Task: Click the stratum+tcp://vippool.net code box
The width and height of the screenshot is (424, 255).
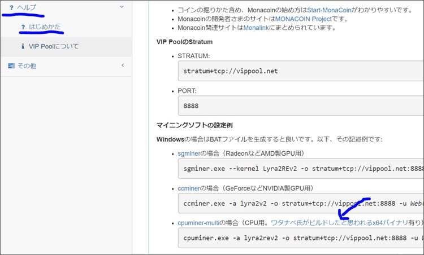Action: pyautogui.click(x=301, y=71)
